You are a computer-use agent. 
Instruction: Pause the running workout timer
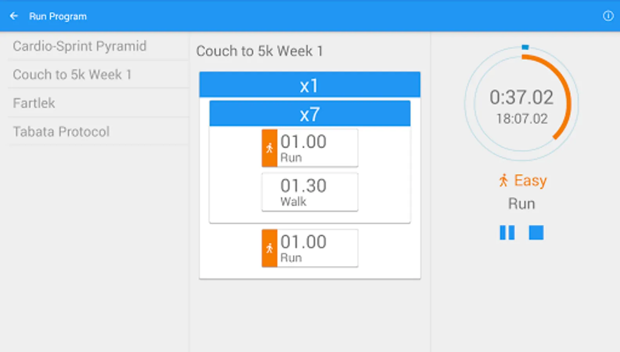coord(507,232)
